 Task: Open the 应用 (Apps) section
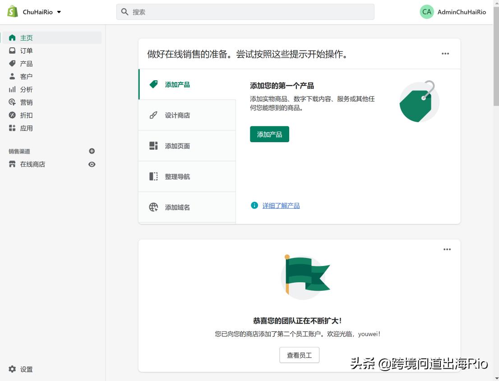click(x=26, y=128)
